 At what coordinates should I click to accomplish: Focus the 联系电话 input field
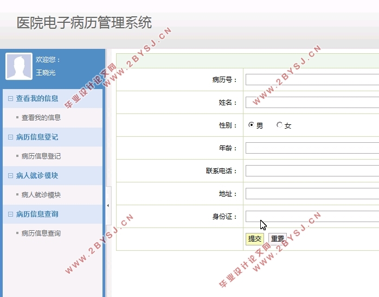312,171
